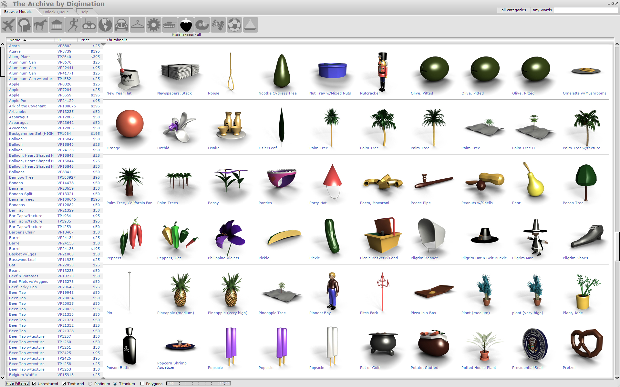The width and height of the screenshot is (620, 387).
Task: Select the Acorn row in list
Action: click(x=55, y=46)
